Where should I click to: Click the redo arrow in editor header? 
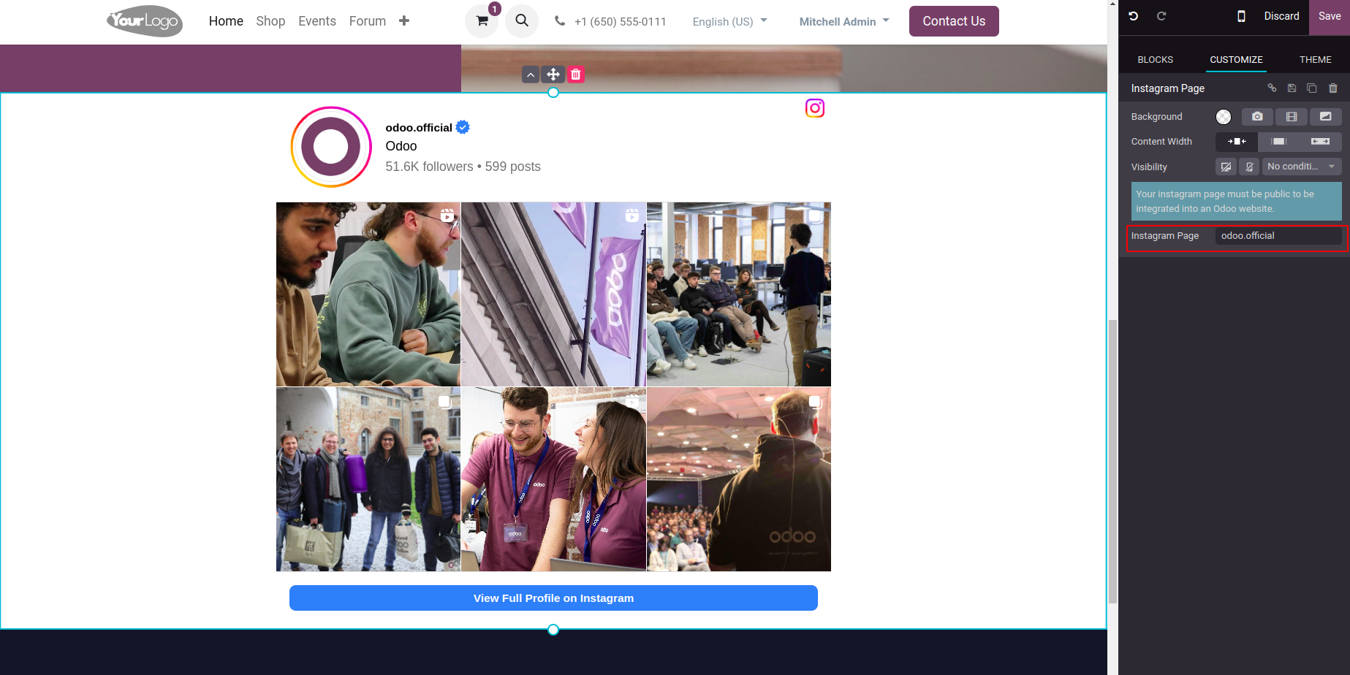click(1161, 16)
